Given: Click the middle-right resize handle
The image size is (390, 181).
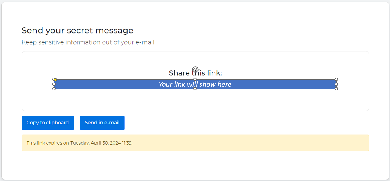Looking at the screenshot, I should [x=336, y=84].
